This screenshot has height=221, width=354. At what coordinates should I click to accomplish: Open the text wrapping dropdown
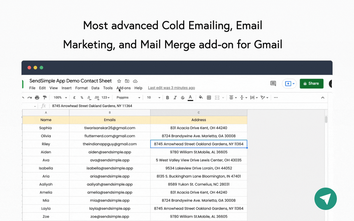pyautogui.click(x=253, y=98)
